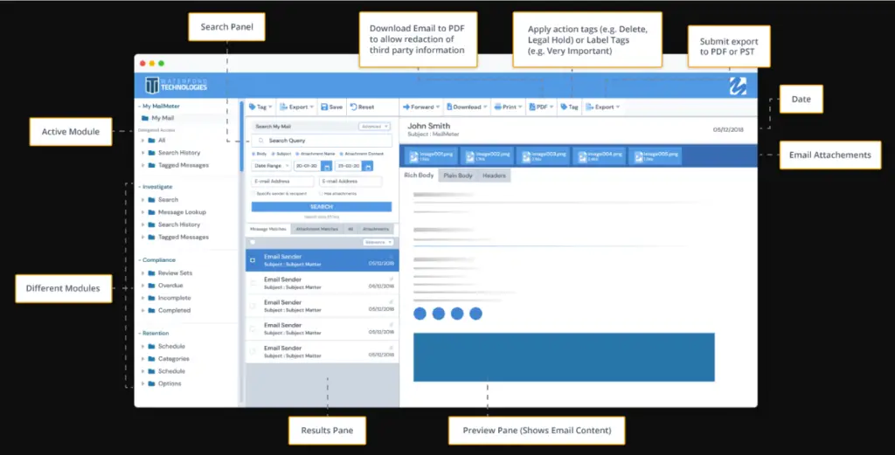The height and width of the screenshot is (455, 895).
Task: Click the Tag icon between PDF and Export
Action: pyautogui.click(x=564, y=107)
